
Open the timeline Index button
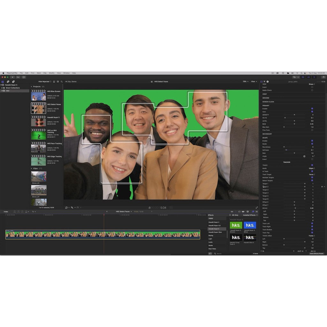tap(6, 211)
